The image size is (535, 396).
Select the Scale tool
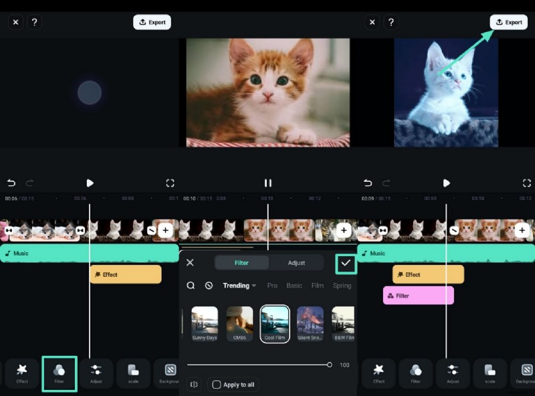(132, 374)
